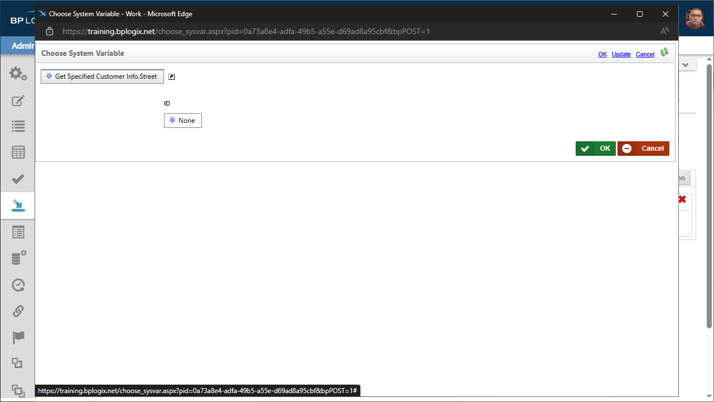The image size is (714, 402).
Task: Click the lock icon in address bar
Action: [50, 31]
